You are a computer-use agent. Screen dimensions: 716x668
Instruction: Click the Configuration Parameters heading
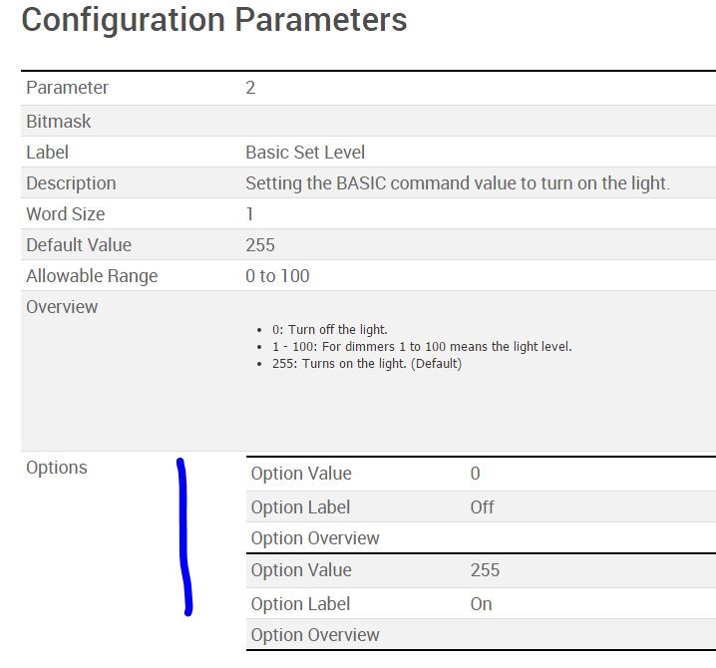point(213,20)
